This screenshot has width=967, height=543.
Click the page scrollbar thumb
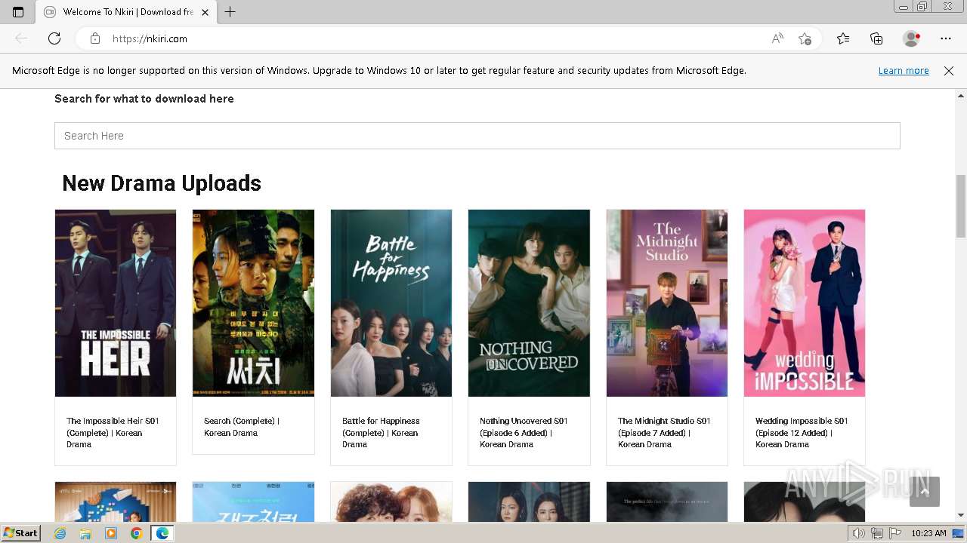(961, 207)
